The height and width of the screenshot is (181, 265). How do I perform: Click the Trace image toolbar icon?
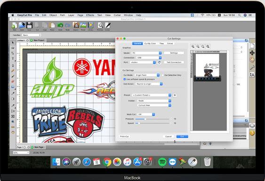83,25
